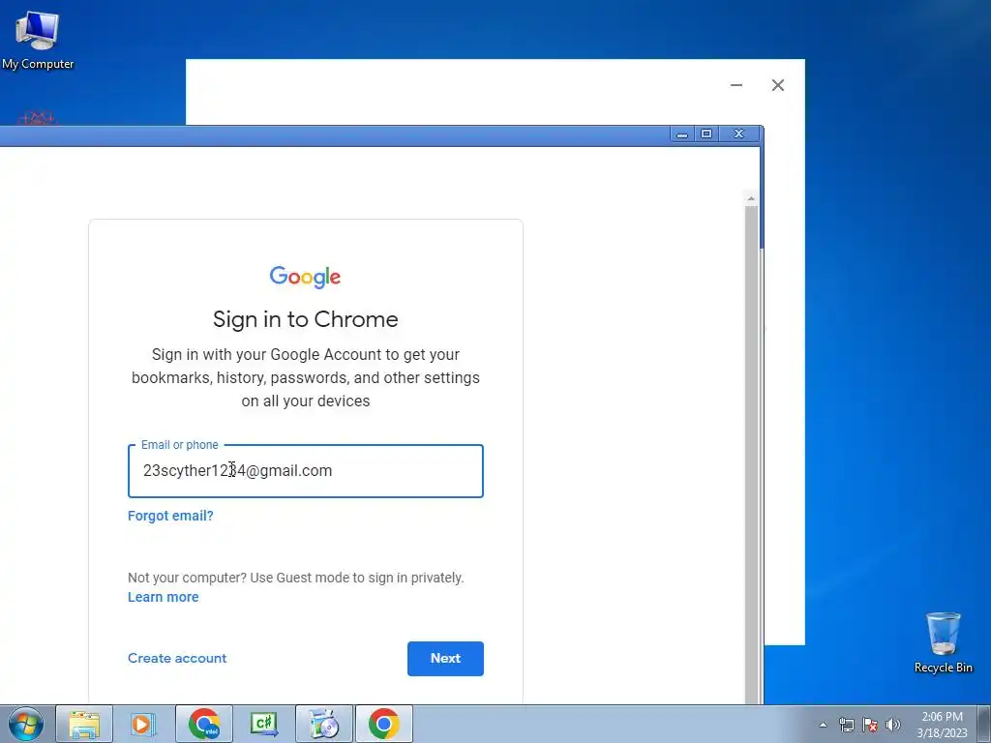This screenshot has height=743, width=991.
Task: Close the Sign in to Chrome window
Action: pyautogui.click(x=738, y=134)
